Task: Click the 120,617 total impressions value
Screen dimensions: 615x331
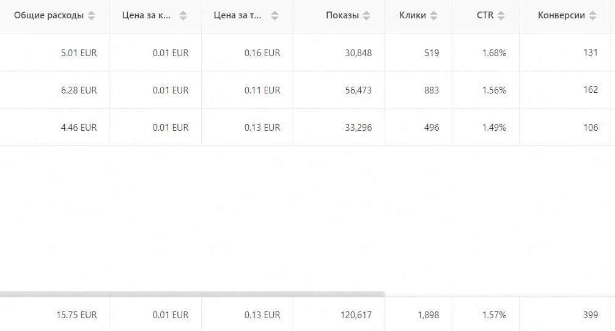Action: click(x=356, y=315)
